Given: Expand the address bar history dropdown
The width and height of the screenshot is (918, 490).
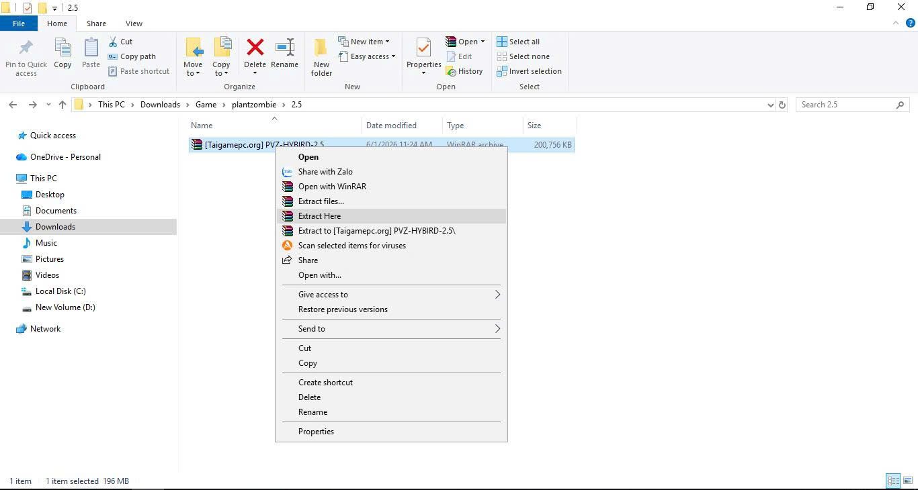Looking at the screenshot, I should pos(770,105).
